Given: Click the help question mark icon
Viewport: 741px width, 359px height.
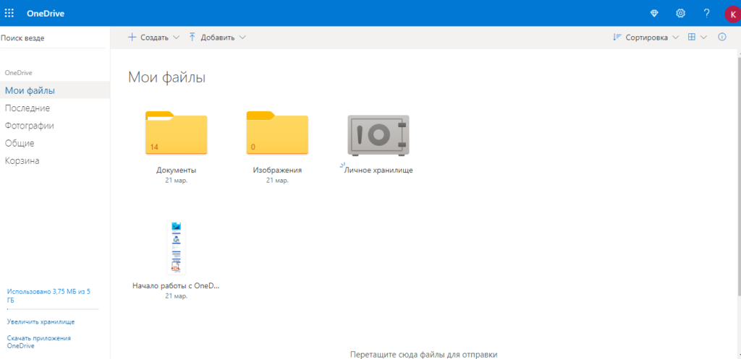Looking at the screenshot, I should tap(706, 13).
